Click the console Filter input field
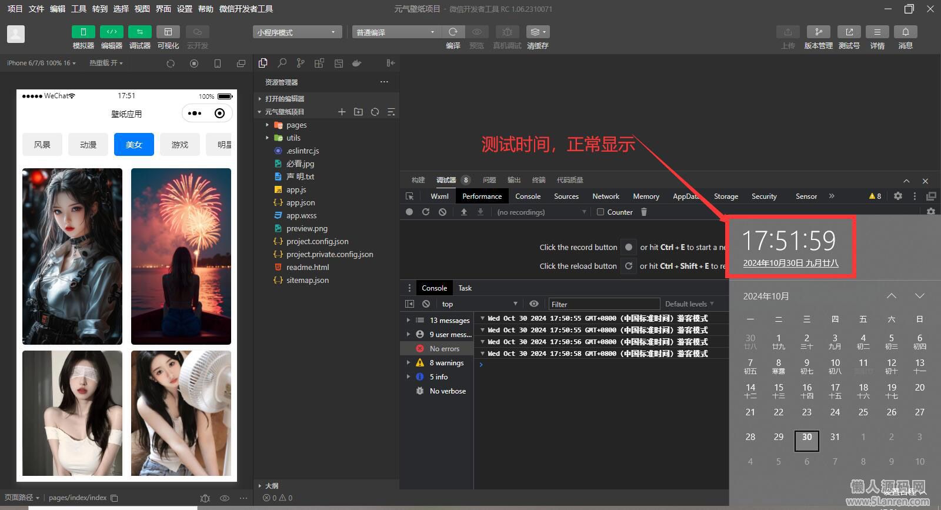This screenshot has height=510, width=941. 604,304
